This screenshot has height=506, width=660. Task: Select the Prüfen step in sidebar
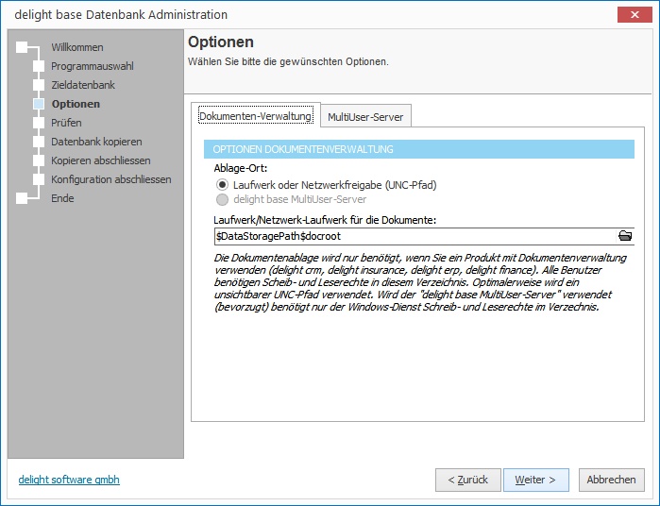66,123
